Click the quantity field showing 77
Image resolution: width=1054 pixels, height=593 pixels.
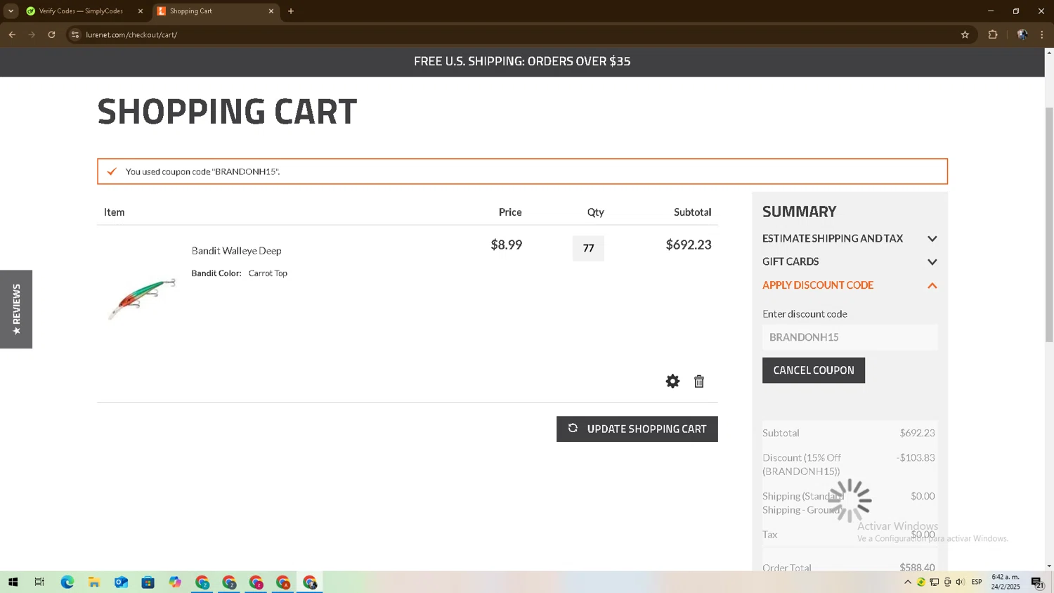coord(588,248)
